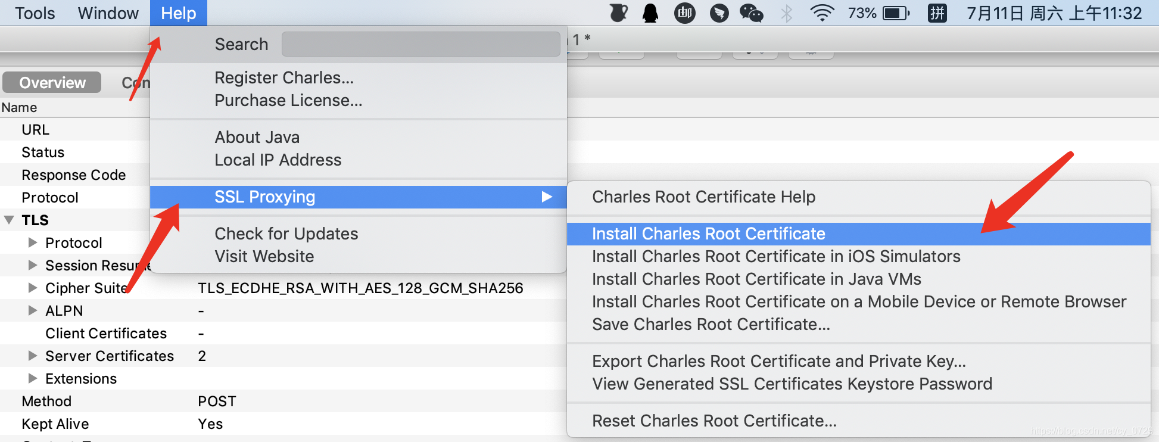Open the QQ penguin menu bar icon
Image resolution: width=1159 pixels, height=442 pixels.
[x=651, y=13]
